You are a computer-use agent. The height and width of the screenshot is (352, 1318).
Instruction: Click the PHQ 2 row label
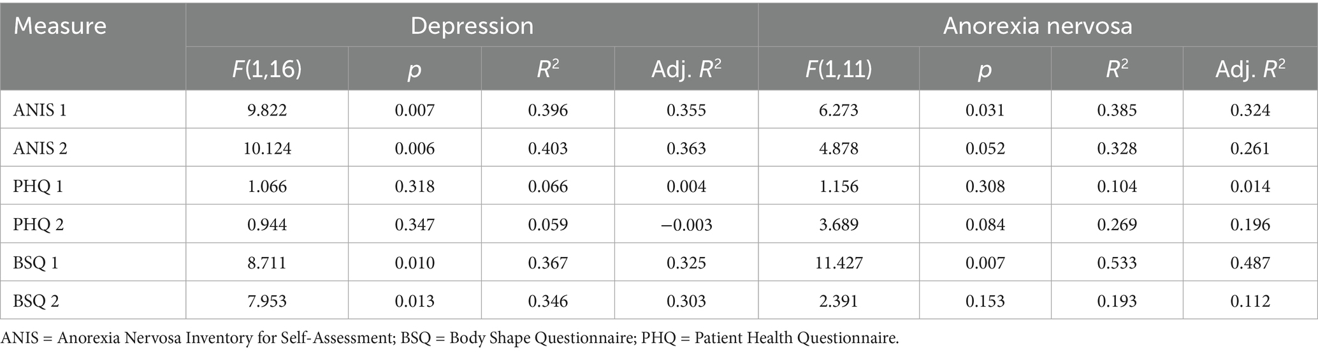[40, 224]
